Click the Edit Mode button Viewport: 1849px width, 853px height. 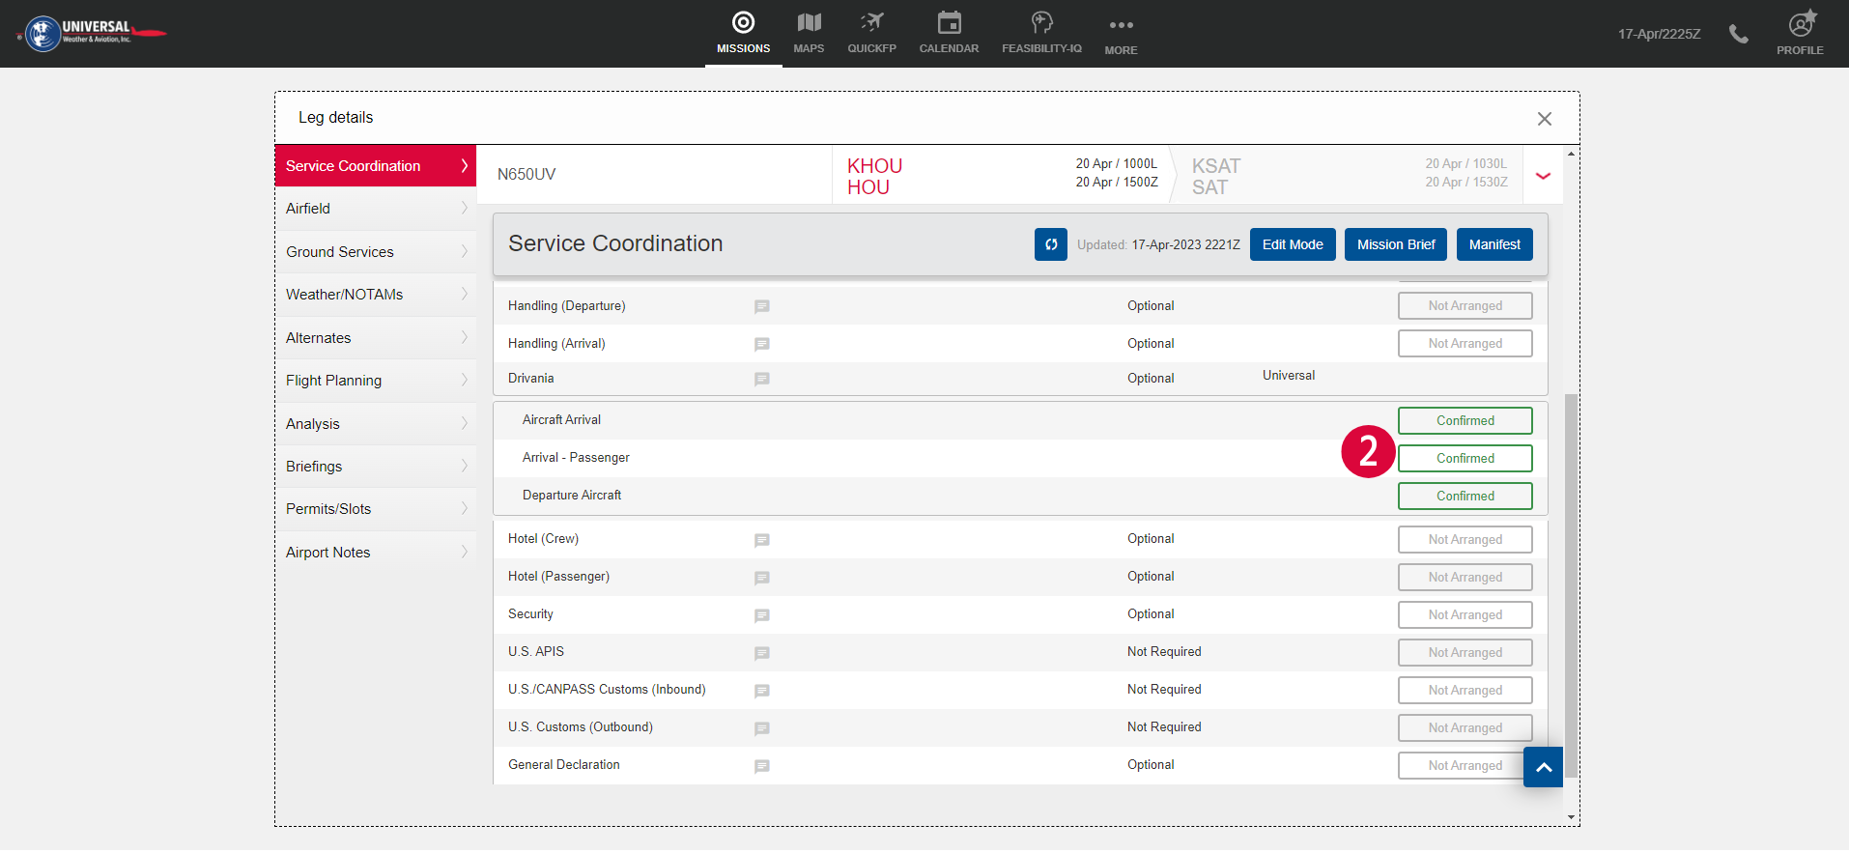1293,244
